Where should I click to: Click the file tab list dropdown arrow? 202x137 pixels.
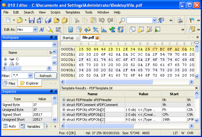pyautogui.click(x=197, y=37)
